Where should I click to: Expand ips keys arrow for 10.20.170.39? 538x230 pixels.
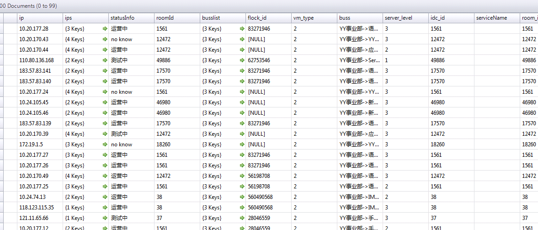point(105,134)
